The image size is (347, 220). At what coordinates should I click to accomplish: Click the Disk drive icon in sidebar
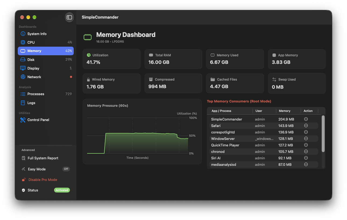tap(23, 60)
